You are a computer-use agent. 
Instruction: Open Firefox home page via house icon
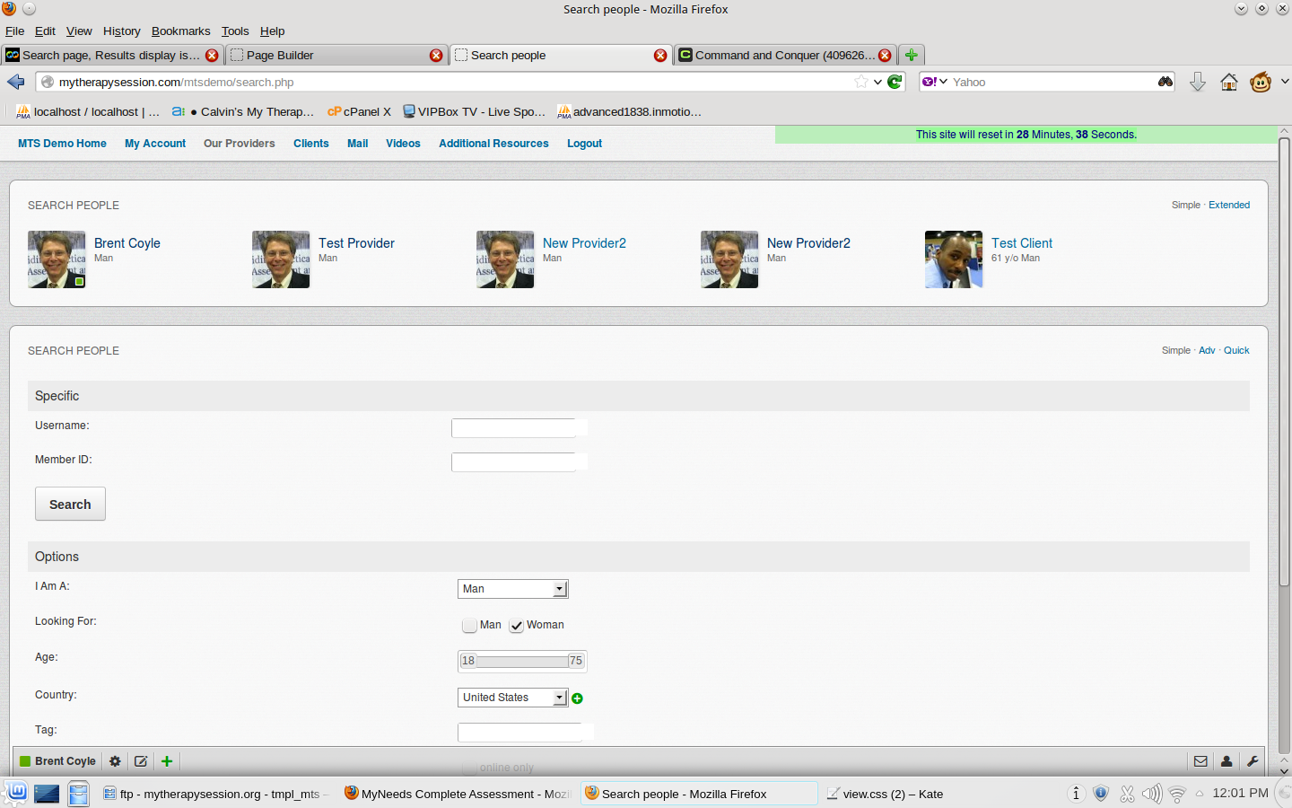[x=1228, y=83]
